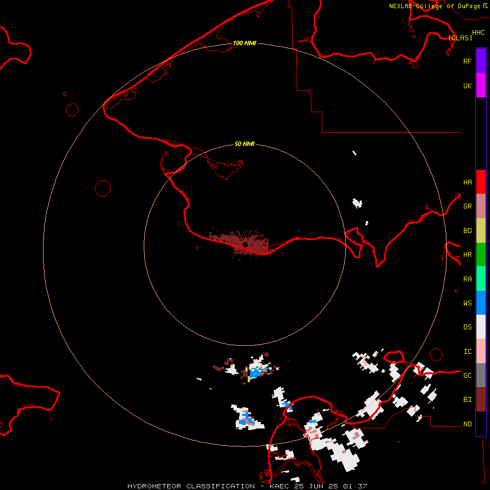
Task: Click the black radar site dot at center
Action: (245, 244)
